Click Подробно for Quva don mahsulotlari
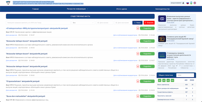 click(x=147, y=96)
